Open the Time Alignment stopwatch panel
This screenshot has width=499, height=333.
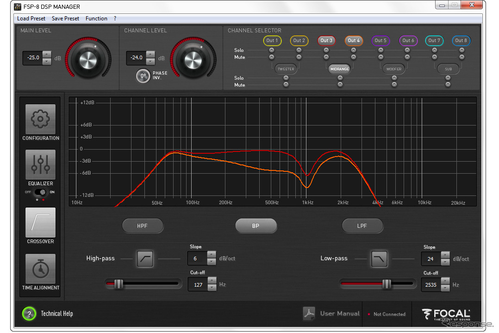click(40, 269)
